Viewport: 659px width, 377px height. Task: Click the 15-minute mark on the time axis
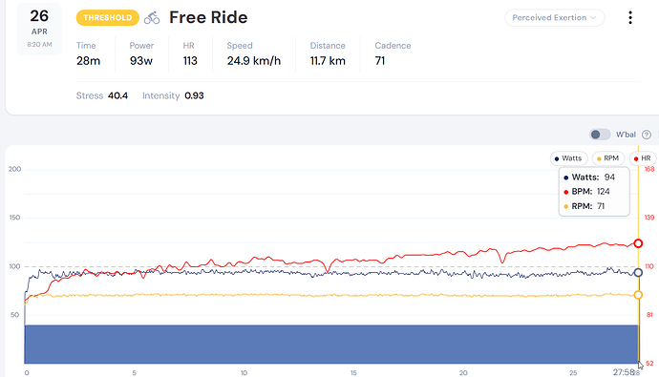pos(353,373)
